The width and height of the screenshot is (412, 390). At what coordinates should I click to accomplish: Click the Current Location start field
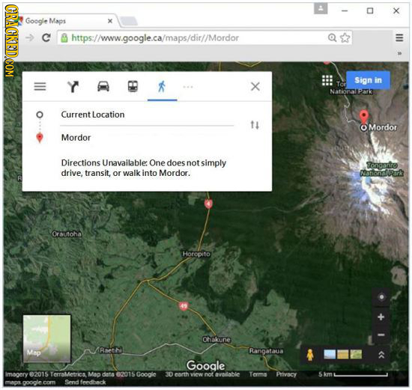pos(147,115)
